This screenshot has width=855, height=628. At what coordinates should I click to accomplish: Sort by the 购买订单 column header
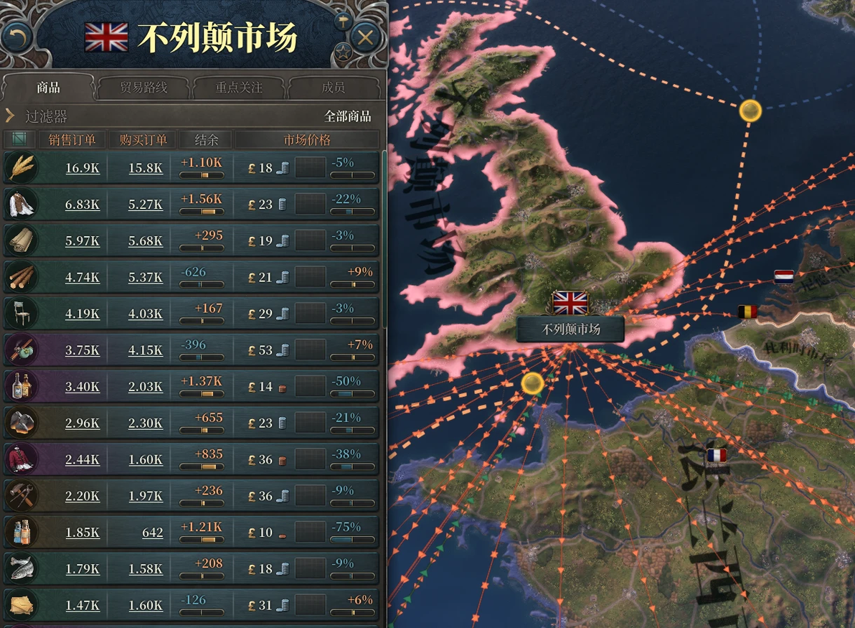point(143,140)
